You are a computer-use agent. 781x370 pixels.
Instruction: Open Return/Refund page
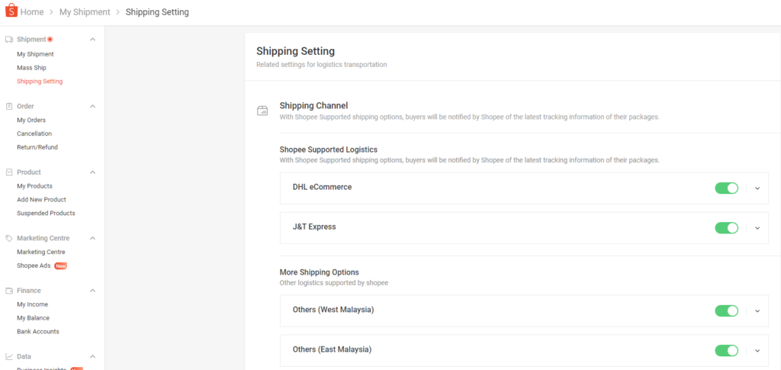click(x=37, y=147)
